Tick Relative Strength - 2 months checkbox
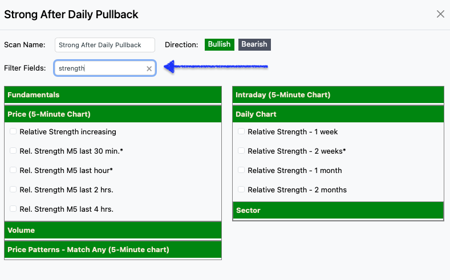Image resolution: width=450 pixels, height=280 pixels. pos(241,190)
